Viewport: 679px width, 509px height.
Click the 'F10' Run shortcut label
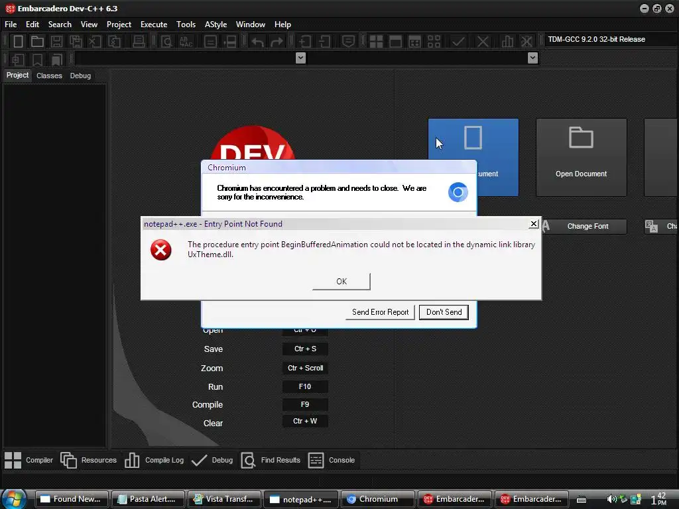tap(305, 386)
